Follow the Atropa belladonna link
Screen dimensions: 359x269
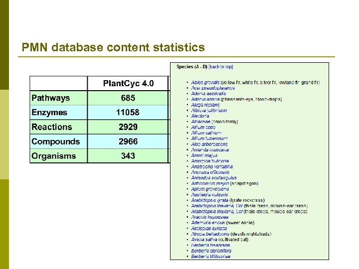(210, 234)
